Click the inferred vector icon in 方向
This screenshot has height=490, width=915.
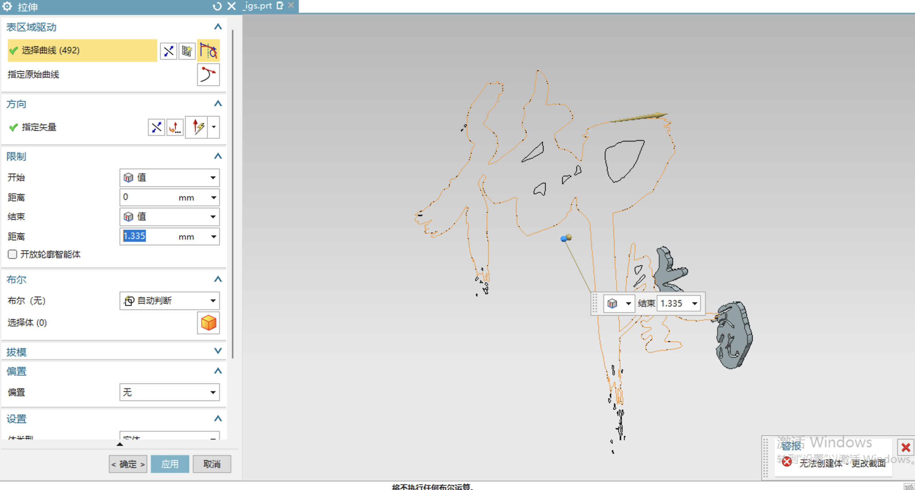click(197, 127)
